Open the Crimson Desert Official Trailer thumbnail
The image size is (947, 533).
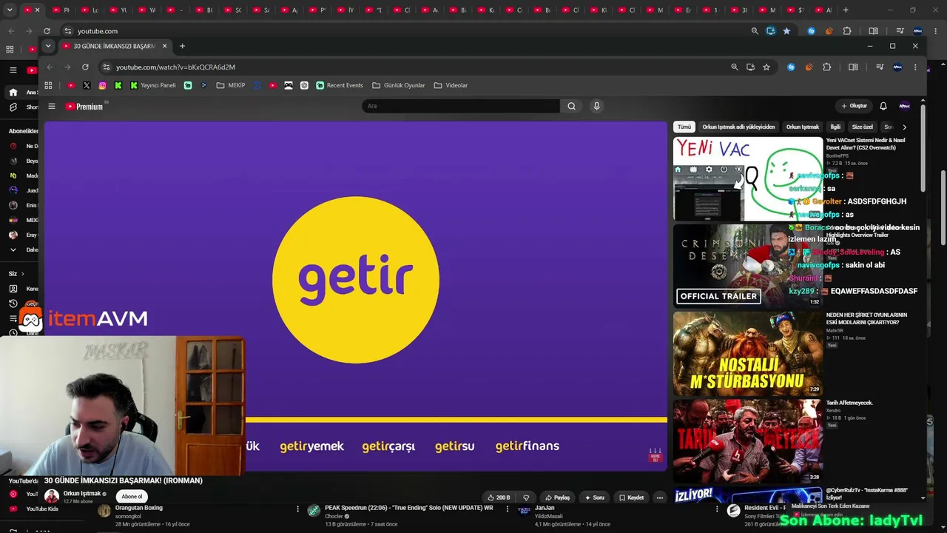coord(748,266)
